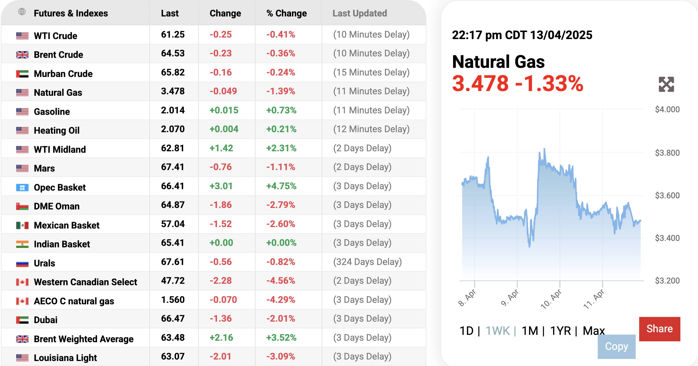Viewport: 698px width, 366px height.
Task: Click the Indian flag beside Indian Basket
Action: tap(22, 244)
